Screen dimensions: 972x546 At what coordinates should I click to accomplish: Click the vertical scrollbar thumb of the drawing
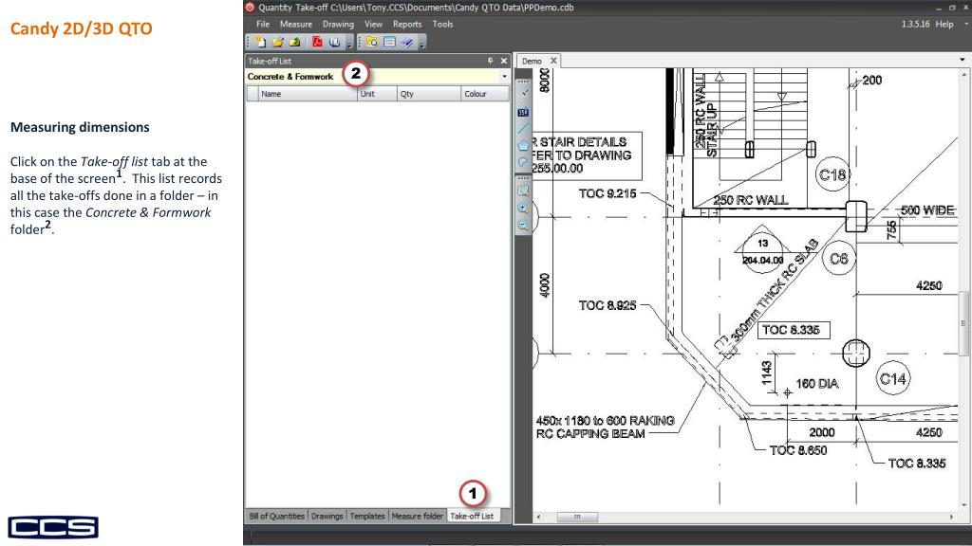(x=963, y=323)
